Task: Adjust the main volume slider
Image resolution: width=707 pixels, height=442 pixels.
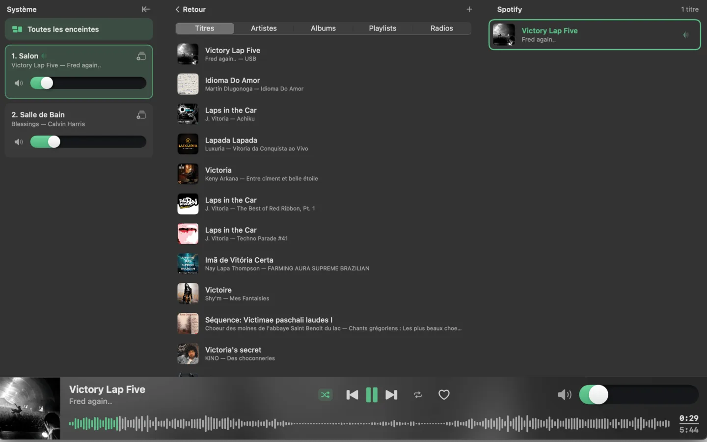Action: pyautogui.click(x=639, y=395)
